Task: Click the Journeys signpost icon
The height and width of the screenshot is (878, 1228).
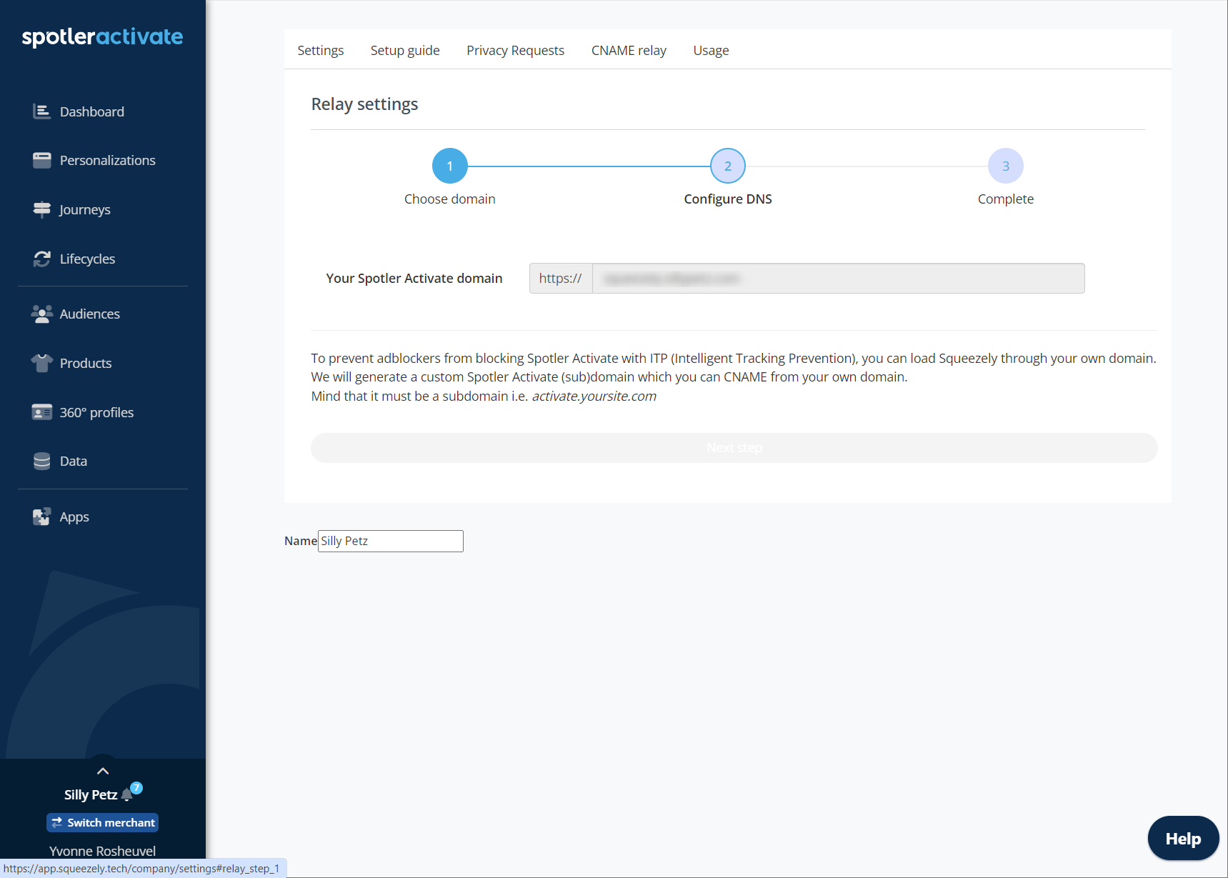Action: coord(42,209)
